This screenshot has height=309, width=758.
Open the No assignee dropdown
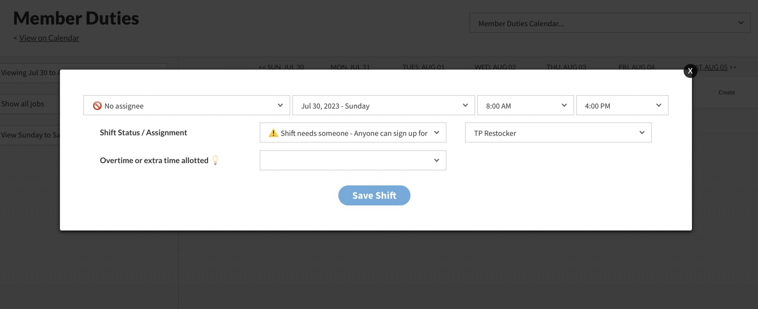[x=187, y=106]
